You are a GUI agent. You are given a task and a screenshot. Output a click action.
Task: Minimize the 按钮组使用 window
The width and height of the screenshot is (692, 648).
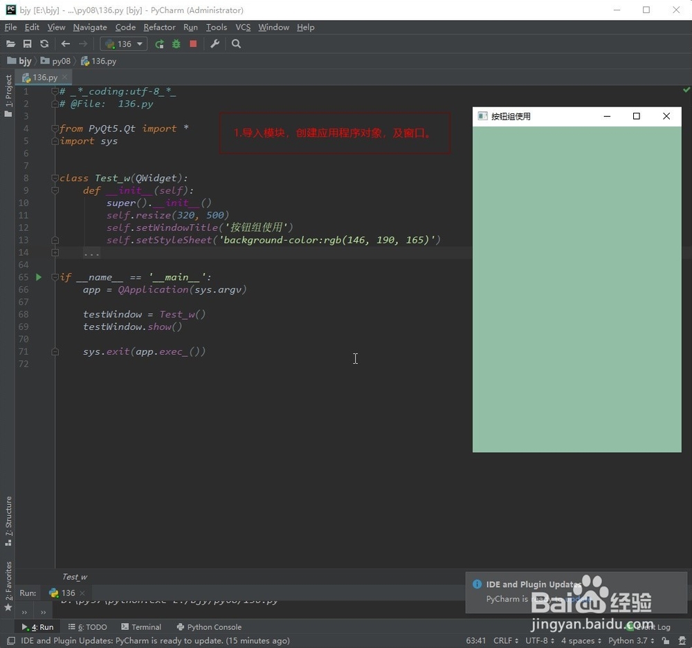point(607,116)
